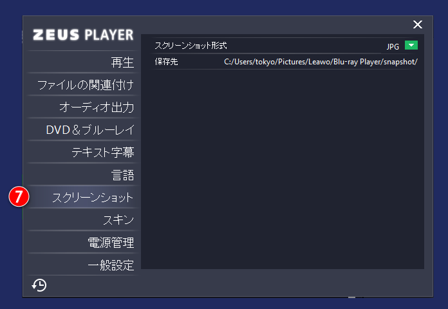The image size is (448, 309).
Task: Open the スキン settings section
Action: coord(118,220)
